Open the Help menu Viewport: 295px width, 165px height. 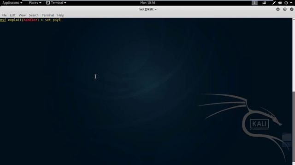(x=60, y=15)
